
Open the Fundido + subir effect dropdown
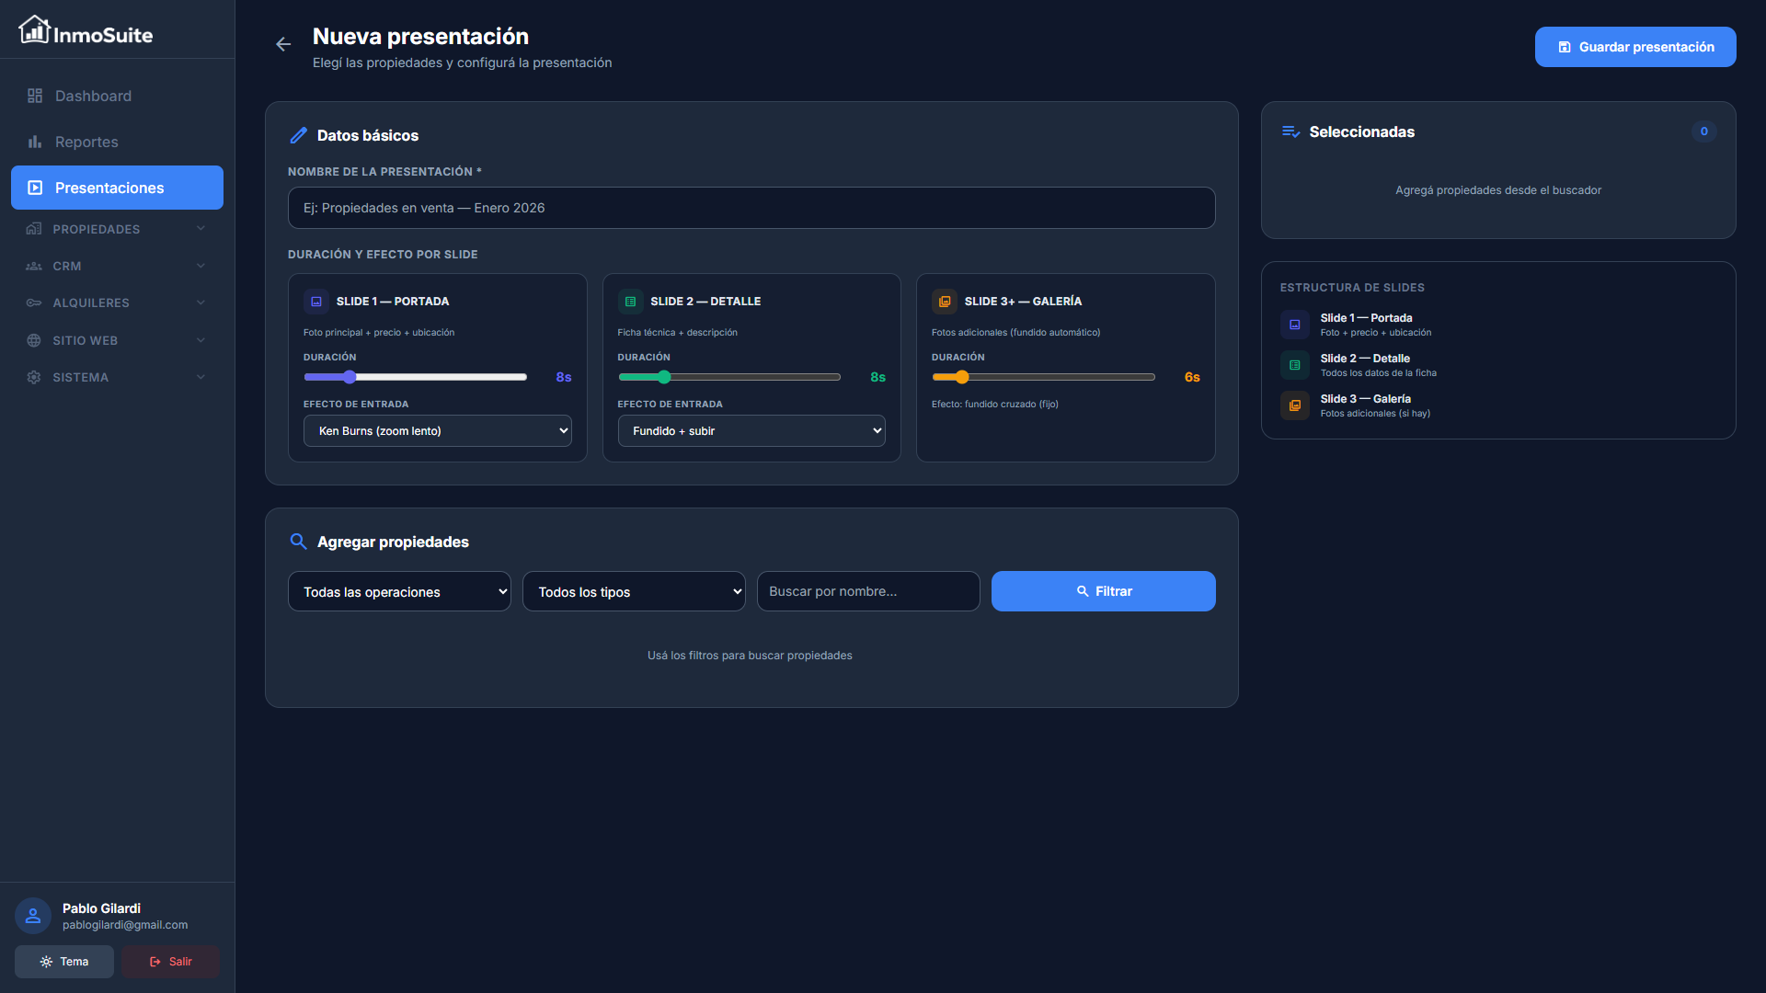tap(751, 431)
